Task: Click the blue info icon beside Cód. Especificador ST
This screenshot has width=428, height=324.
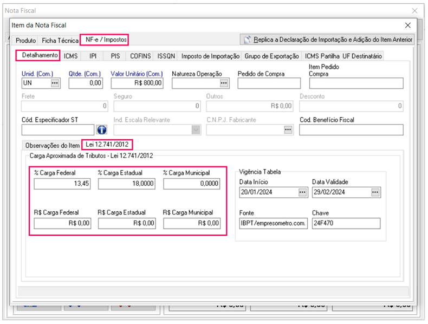Action: tap(101, 130)
